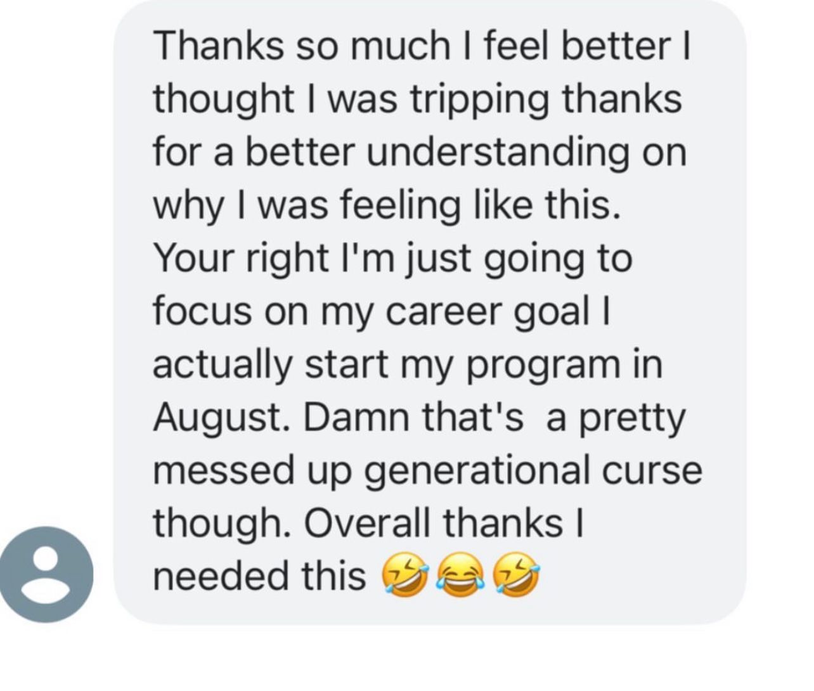Image resolution: width=814 pixels, height=691 pixels.
Task: Tap the word "pretty" in the message
Action: tap(633, 418)
